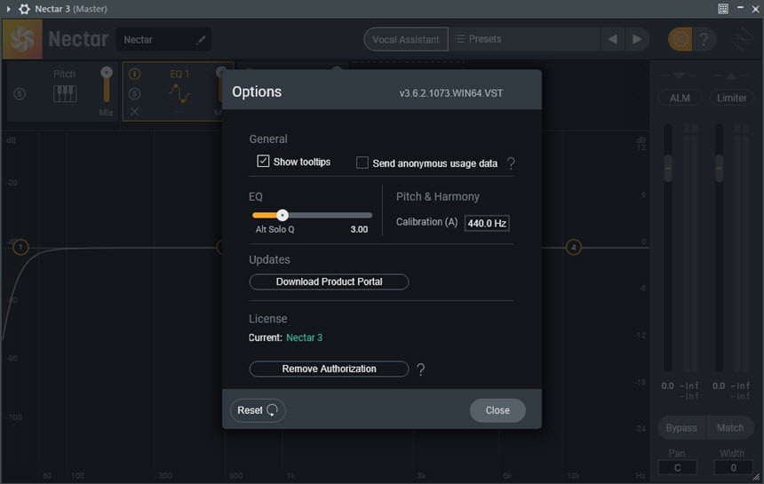Click Remove Authorization button
Image resolution: width=764 pixels, height=484 pixels.
click(x=329, y=369)
